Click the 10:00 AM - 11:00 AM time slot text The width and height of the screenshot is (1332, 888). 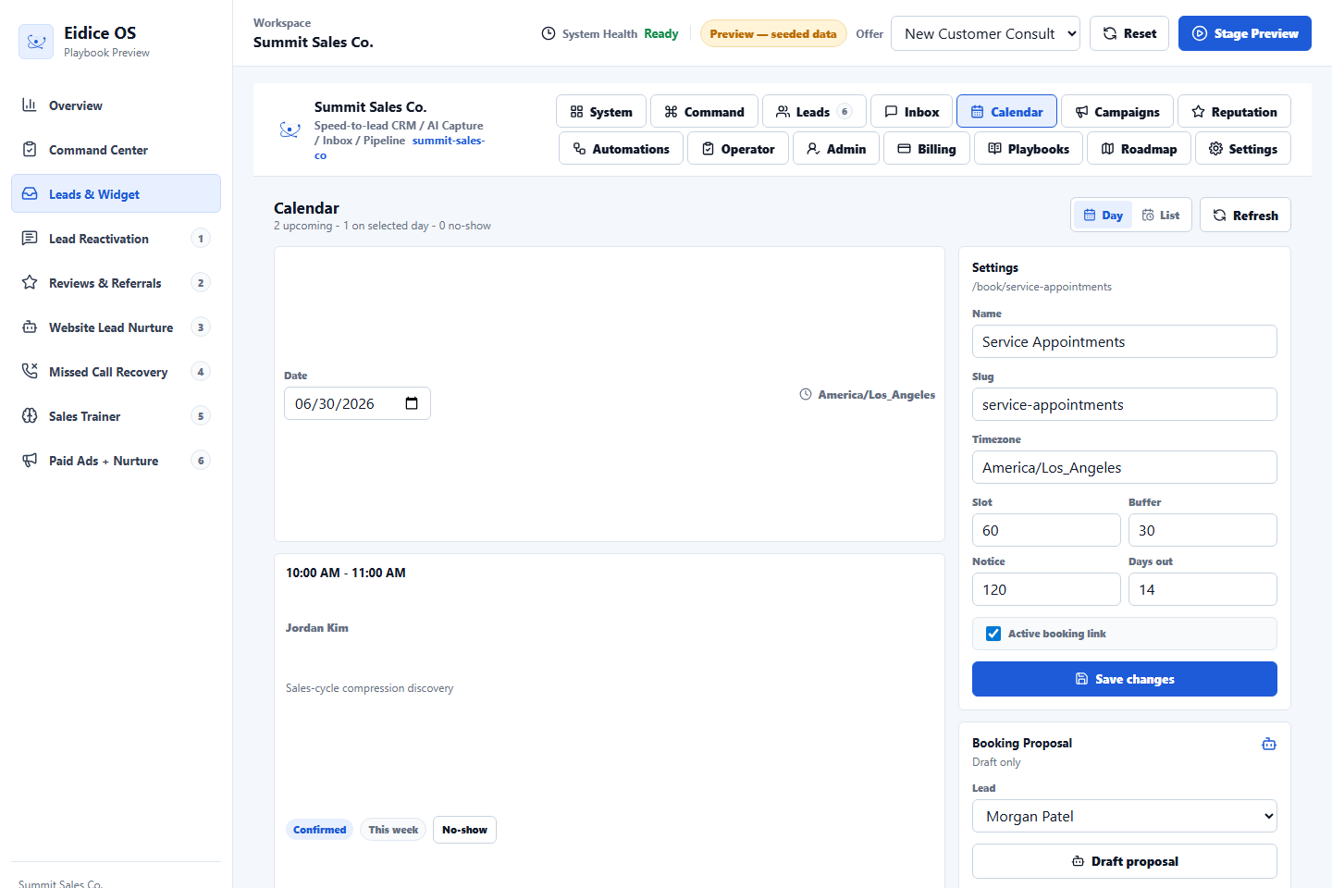(346, 573)
